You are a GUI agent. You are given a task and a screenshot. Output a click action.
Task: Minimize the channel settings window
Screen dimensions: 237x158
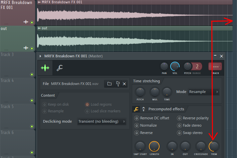coord(215,56)
